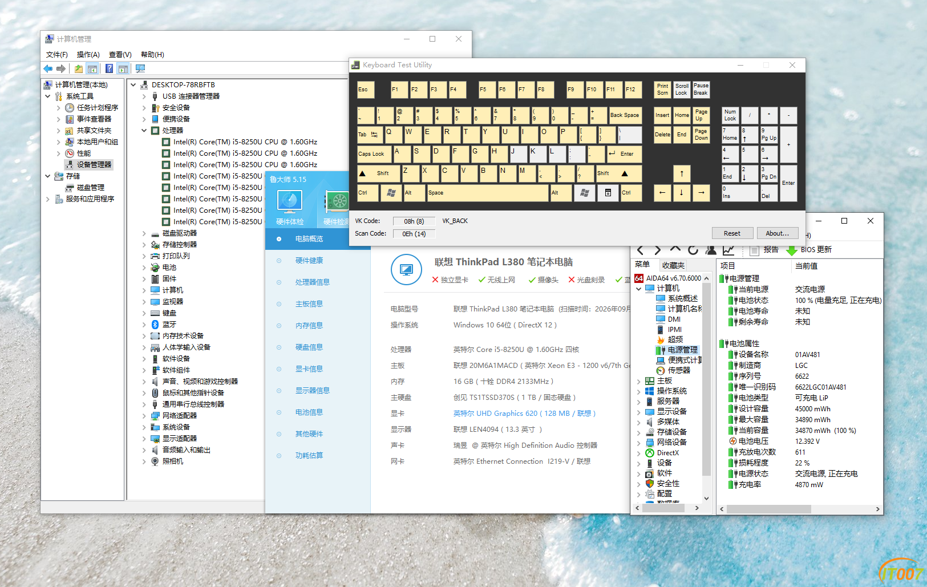Switch to the 菜单 tab in AIDA64

[x=642, y=265]
